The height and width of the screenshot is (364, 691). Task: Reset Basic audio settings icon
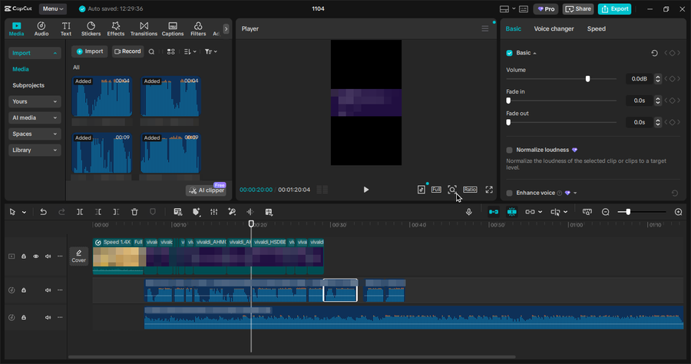click(654, 53)
